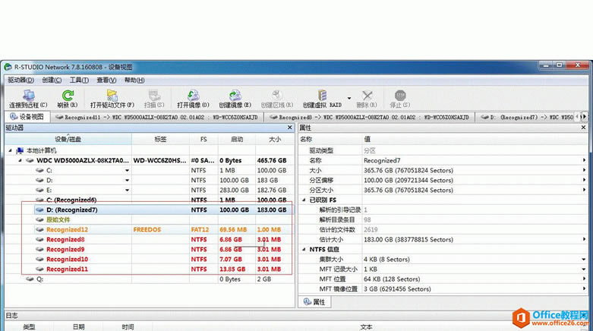Click the Time column header in log (时间)
Image resolution: width=593 pixels, height=331 pixels.
(x=128, y=327)
